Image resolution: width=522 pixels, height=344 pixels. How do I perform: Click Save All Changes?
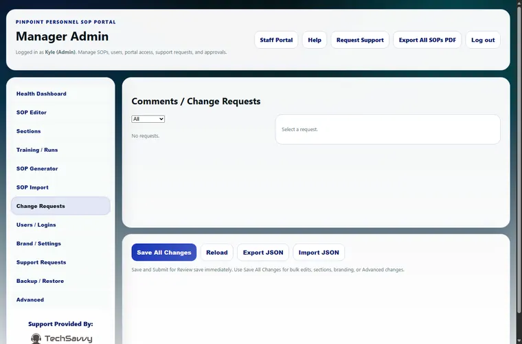pyautogui.click(x=163, y=253)
